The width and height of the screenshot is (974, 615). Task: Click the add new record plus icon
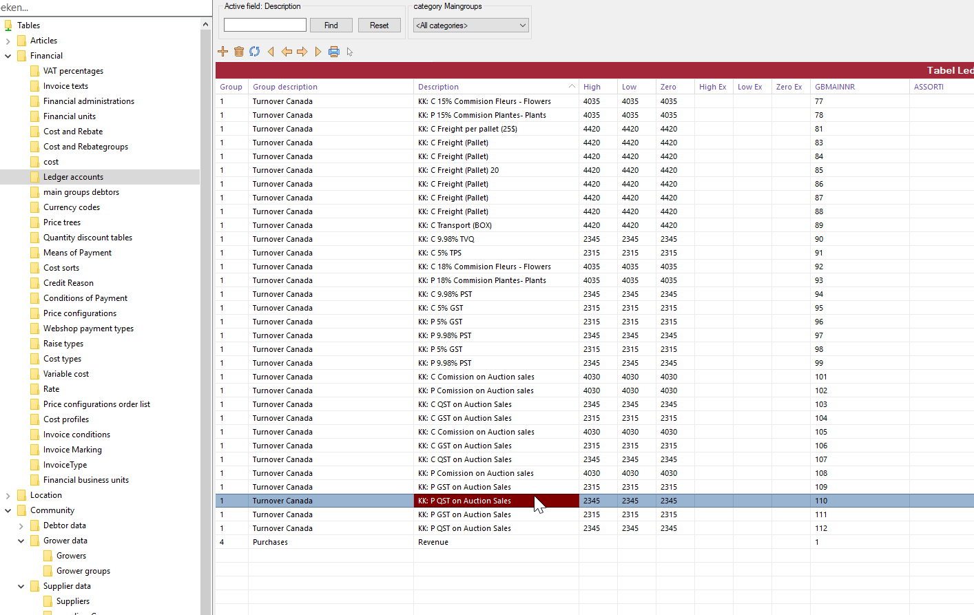222,52
